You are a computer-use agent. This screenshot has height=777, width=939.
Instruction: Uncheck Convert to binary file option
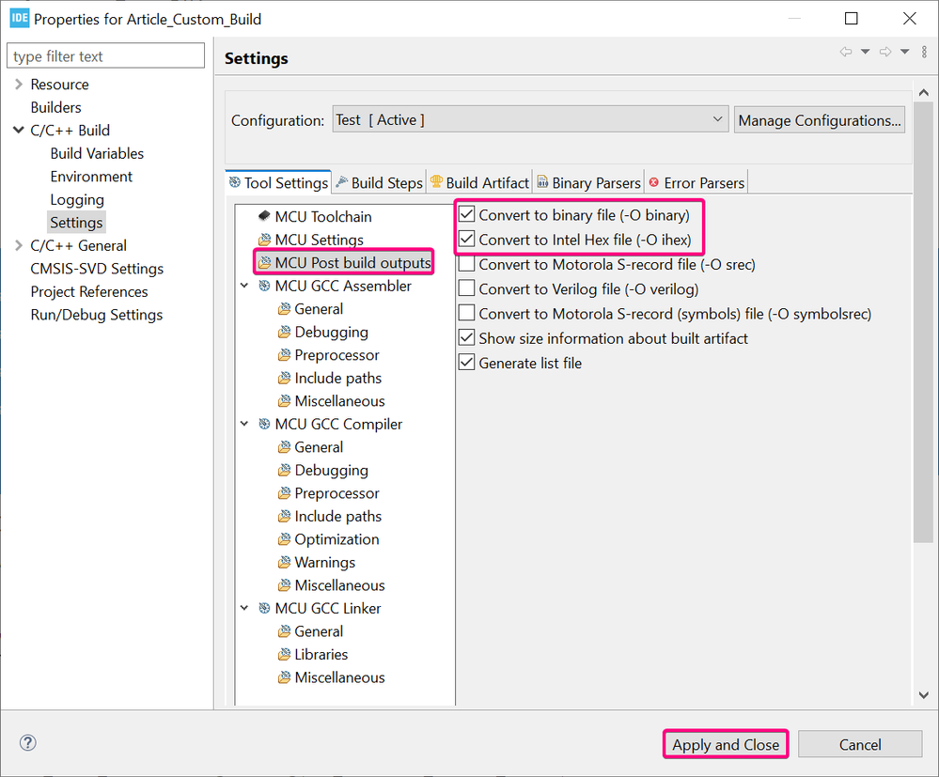[x=467, y=215]
